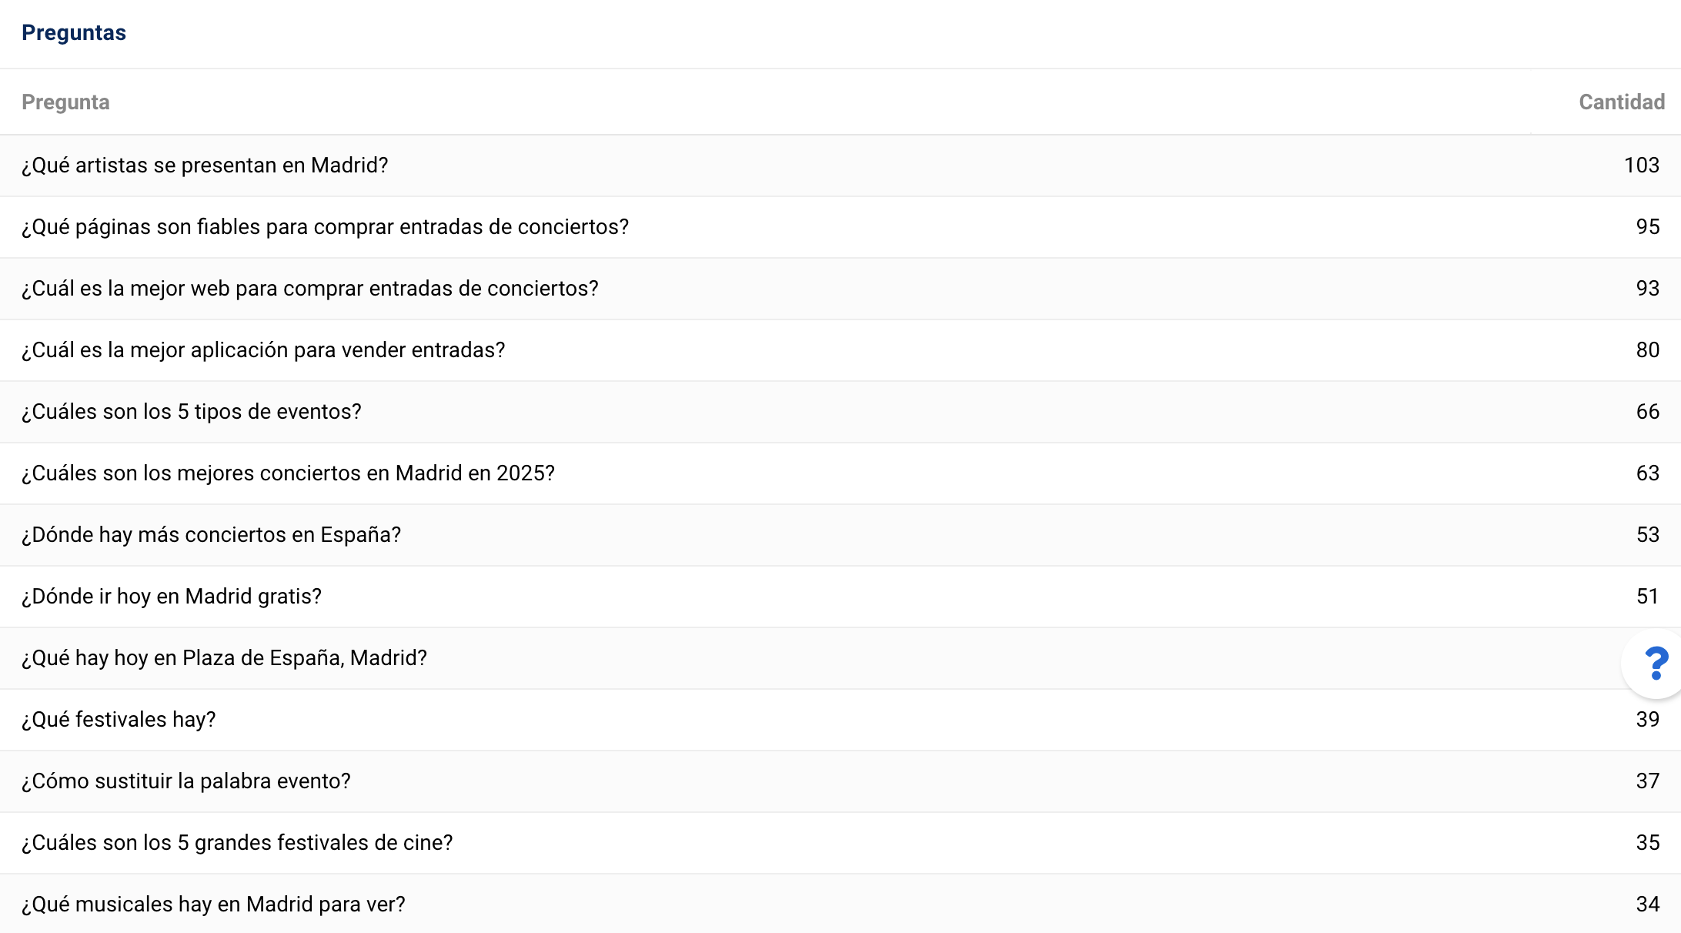Select the páginas fiables para comprar entradas row

(x=325, y=227)
